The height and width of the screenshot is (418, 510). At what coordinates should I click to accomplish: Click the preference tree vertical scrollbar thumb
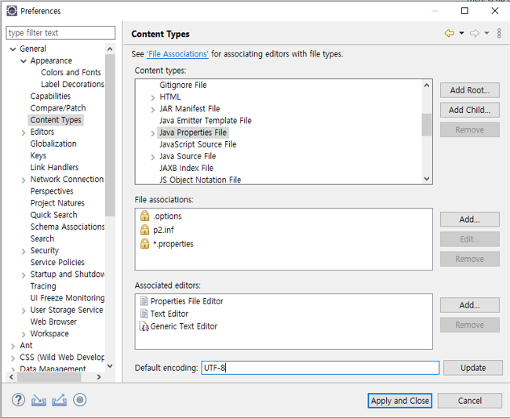pyautogui.click(x=110, y=135)
